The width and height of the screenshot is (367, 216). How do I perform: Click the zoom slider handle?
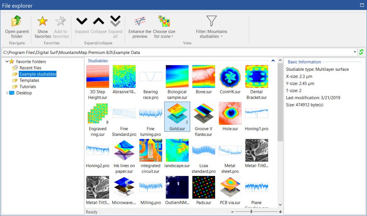point(251,212)
